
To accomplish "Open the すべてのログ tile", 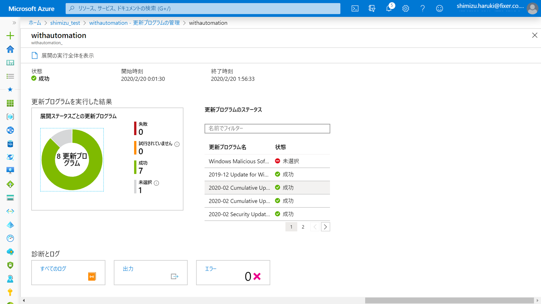I will [68, 272].
